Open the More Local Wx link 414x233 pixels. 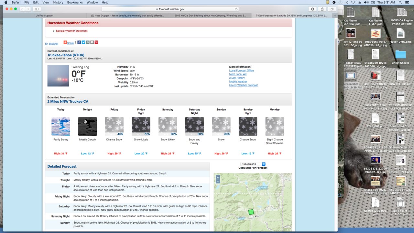[238, 74]
